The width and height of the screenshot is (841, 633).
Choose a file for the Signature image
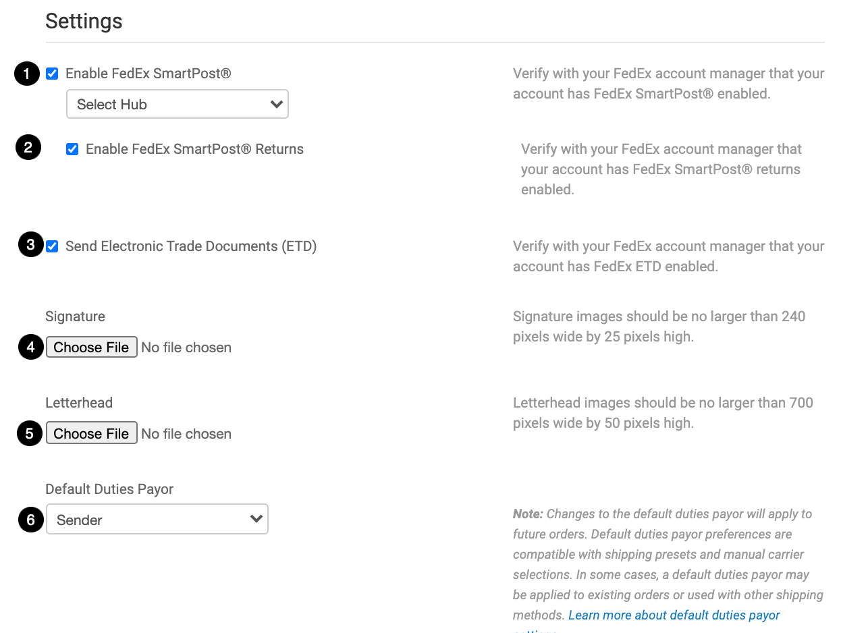click(91, 348)
